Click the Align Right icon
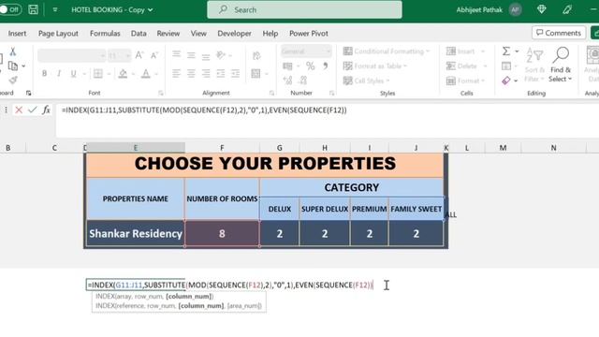Viewport: 599px width, 337px height. tap(206, 73)
